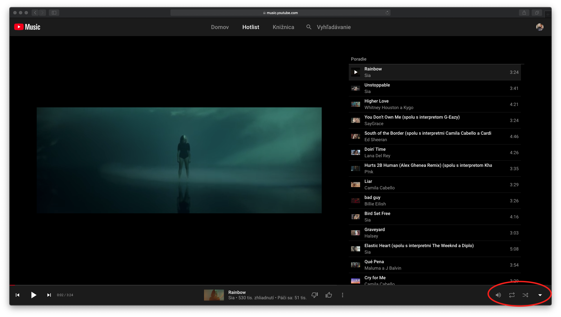The width and height of the screenshot is (561, 317).
Task: Click Unstoppable song thumbnail
Action: coord(356,88)
